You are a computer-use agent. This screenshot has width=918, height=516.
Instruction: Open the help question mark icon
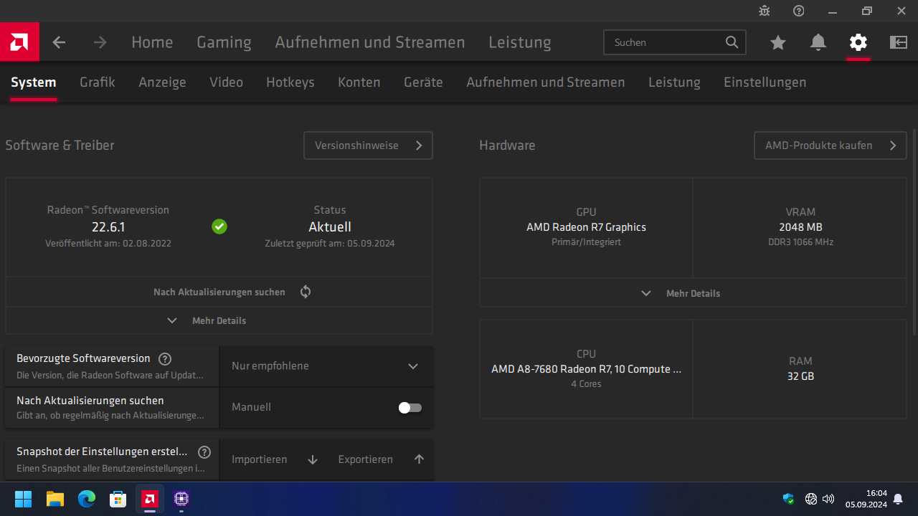click(x=799, y=11)
